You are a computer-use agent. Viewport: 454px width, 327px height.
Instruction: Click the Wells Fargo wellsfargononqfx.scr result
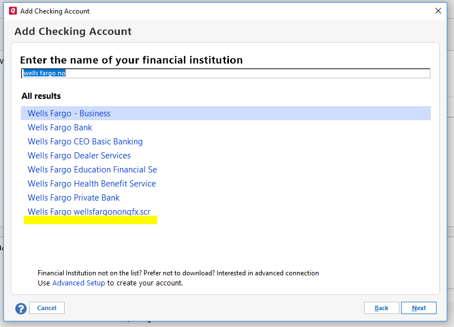(89, 212)
